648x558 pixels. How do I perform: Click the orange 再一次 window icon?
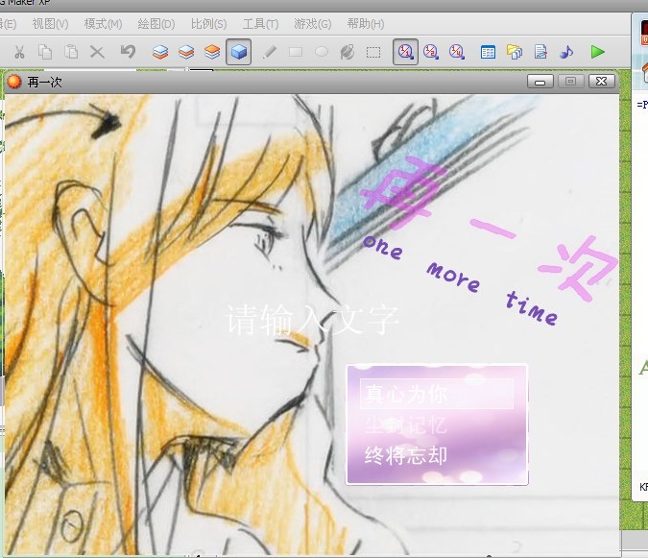point(14,82)
